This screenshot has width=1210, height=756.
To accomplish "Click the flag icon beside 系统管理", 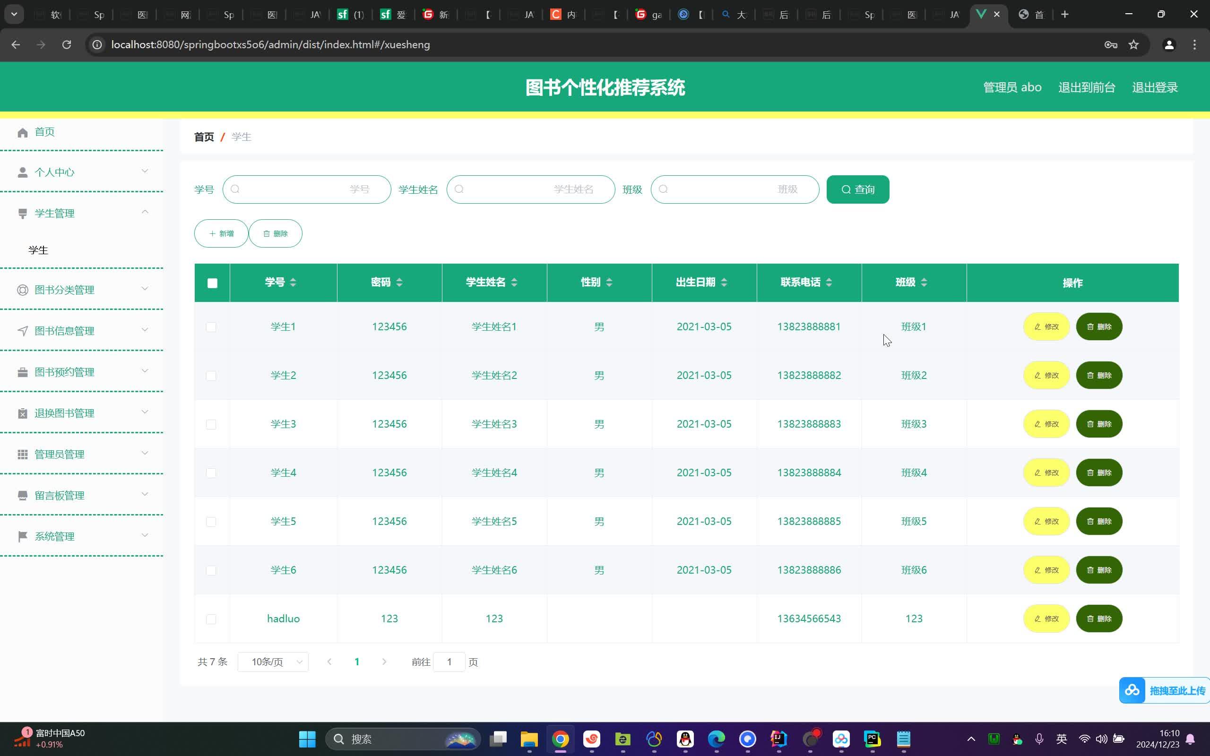I will click(x=23, y=537).
